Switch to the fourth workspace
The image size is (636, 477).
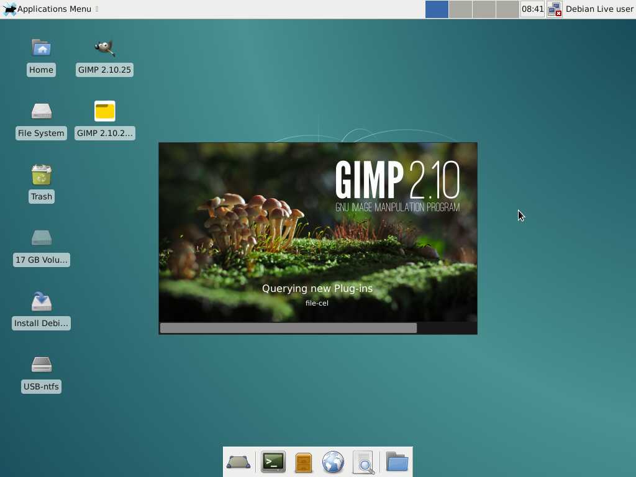[x=507, y=9]
